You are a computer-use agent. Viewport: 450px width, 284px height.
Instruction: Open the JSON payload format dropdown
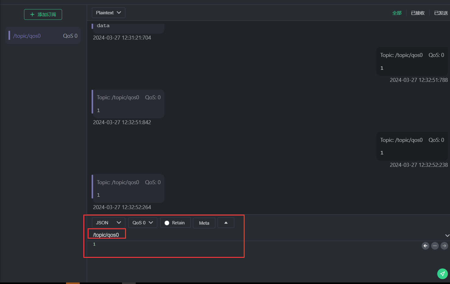tap(108, 223)
